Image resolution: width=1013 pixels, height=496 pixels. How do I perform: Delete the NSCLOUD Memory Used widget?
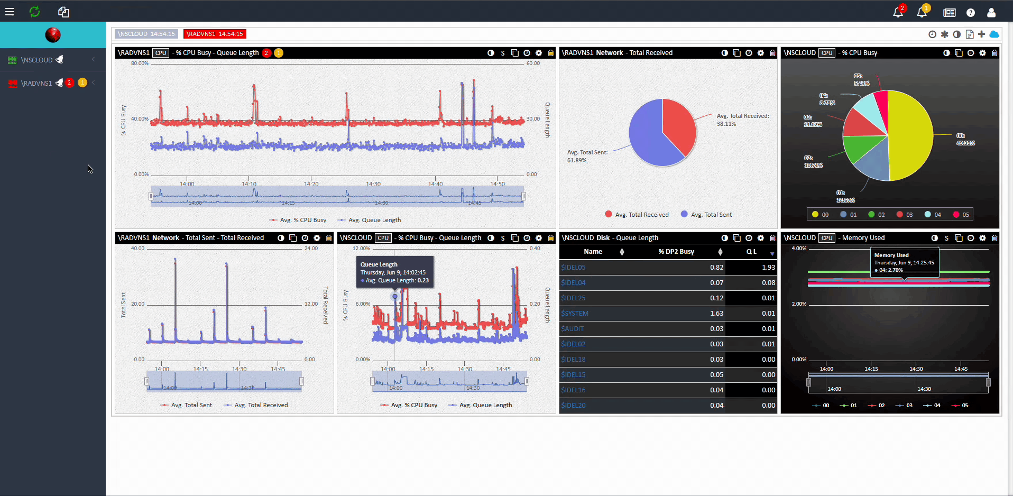click(x=994, y=238)
